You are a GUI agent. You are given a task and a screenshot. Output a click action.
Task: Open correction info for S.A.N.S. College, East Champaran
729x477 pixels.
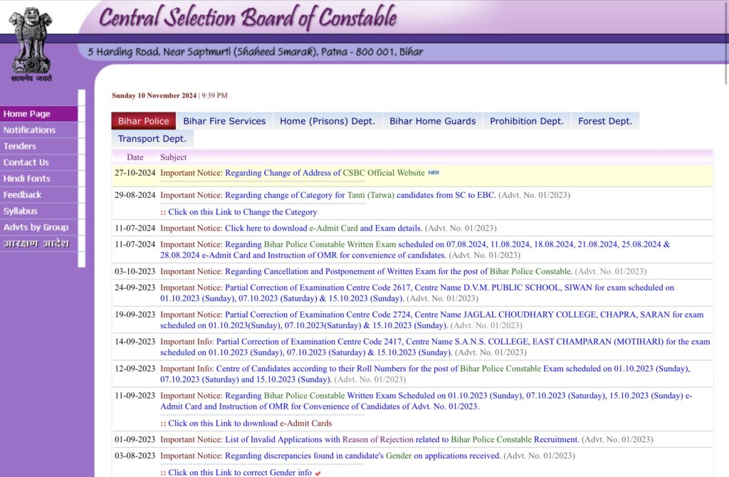coord(435,347)
